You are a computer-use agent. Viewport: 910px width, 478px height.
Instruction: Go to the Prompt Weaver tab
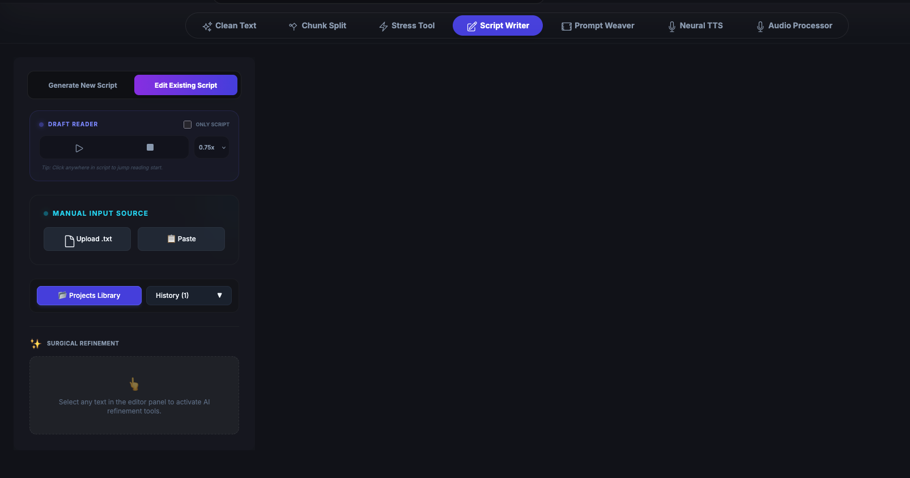point(598,25)
